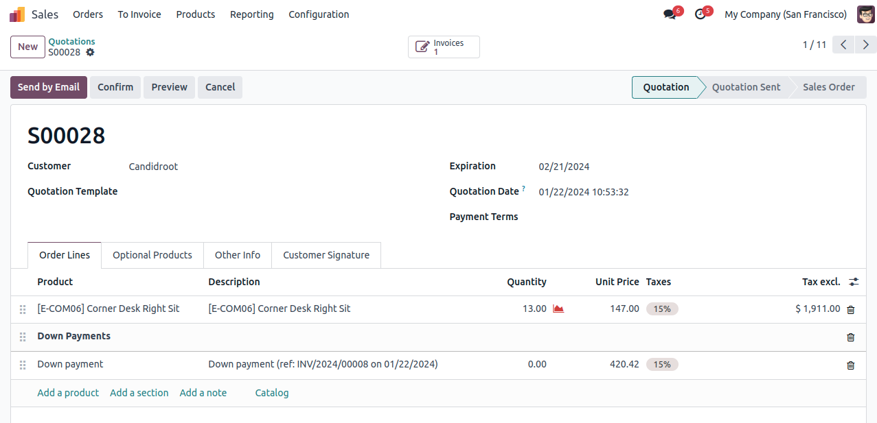Screen dimensions: 877x423
Task: Confirm the quotation
Action: pyautogui.click(x=115, y=87)
